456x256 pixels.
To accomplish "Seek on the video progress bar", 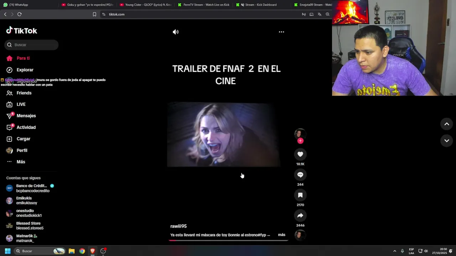I will [228, 240].
